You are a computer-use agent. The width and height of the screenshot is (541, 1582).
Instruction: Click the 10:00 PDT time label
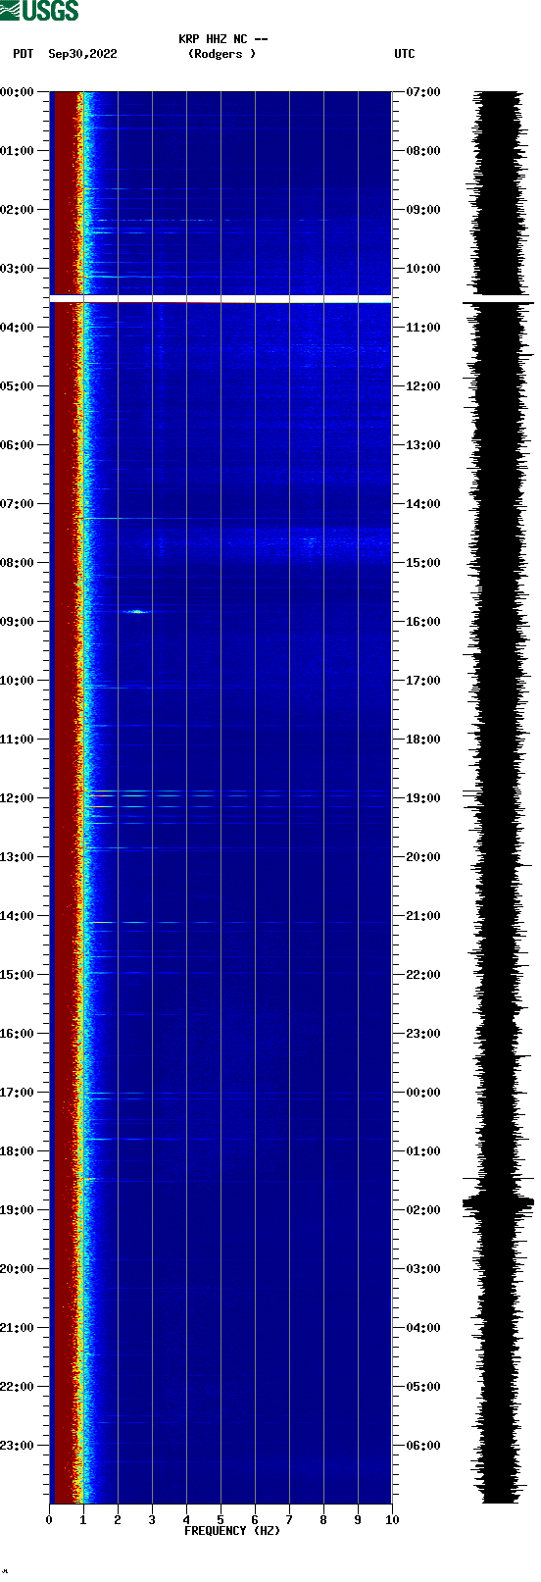[17, 681]
